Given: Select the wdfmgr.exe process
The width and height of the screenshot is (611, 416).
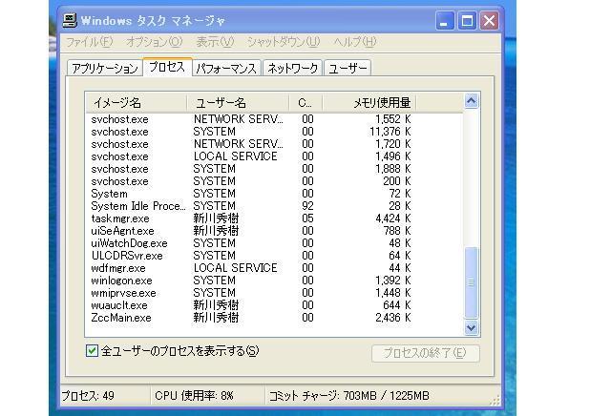Looking at the screenshot, I should (x=274, y=268).
